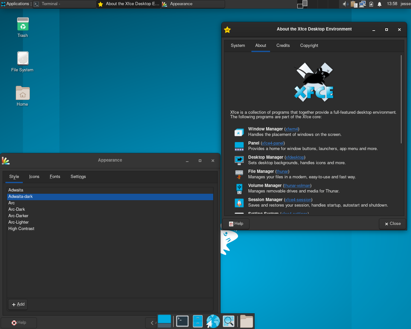
Task: Launch the file manager cabinet dock icon
Action: pyautogui.click(x=197, y=321)
